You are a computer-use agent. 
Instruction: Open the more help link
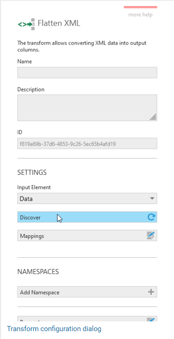140,15
